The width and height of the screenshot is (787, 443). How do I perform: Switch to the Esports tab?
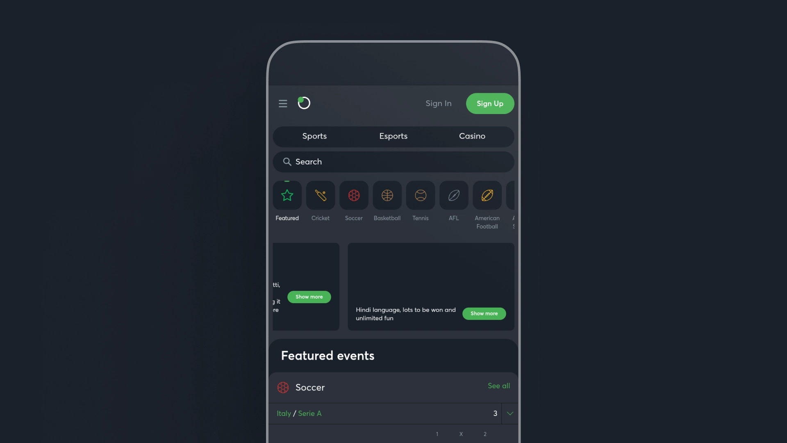393,136
